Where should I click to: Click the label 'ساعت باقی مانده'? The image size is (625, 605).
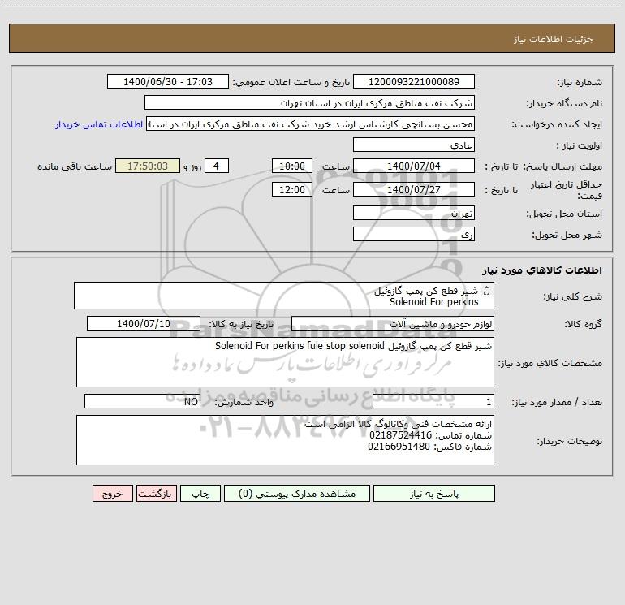click(x=75, y=166)
